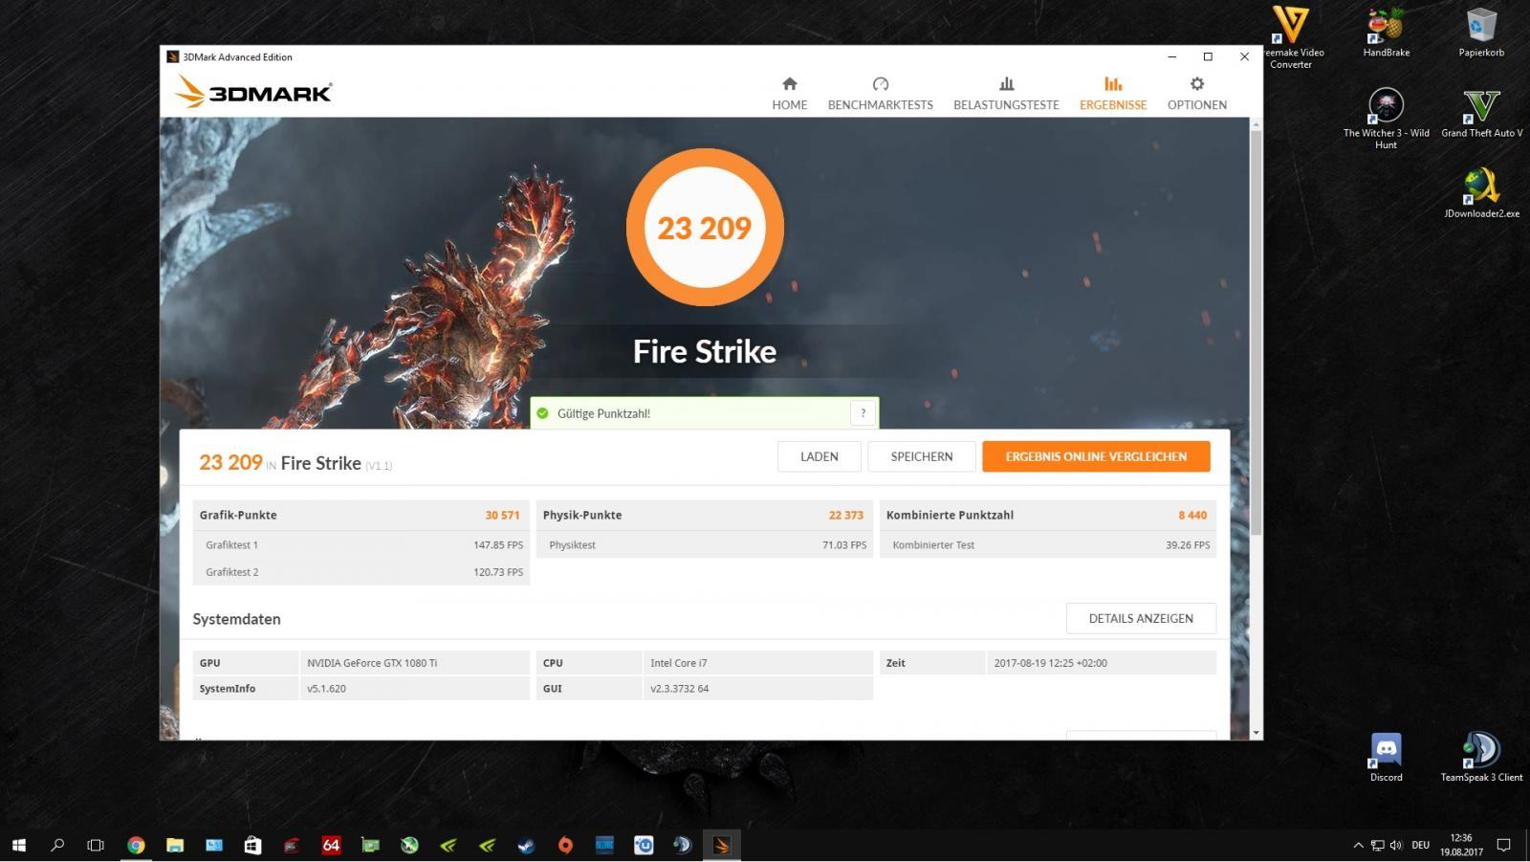The height and width of the screenshot is (862, 1530).
Task: Open the HandBrake desktop shortcut
Action: tap(1386, 33)
